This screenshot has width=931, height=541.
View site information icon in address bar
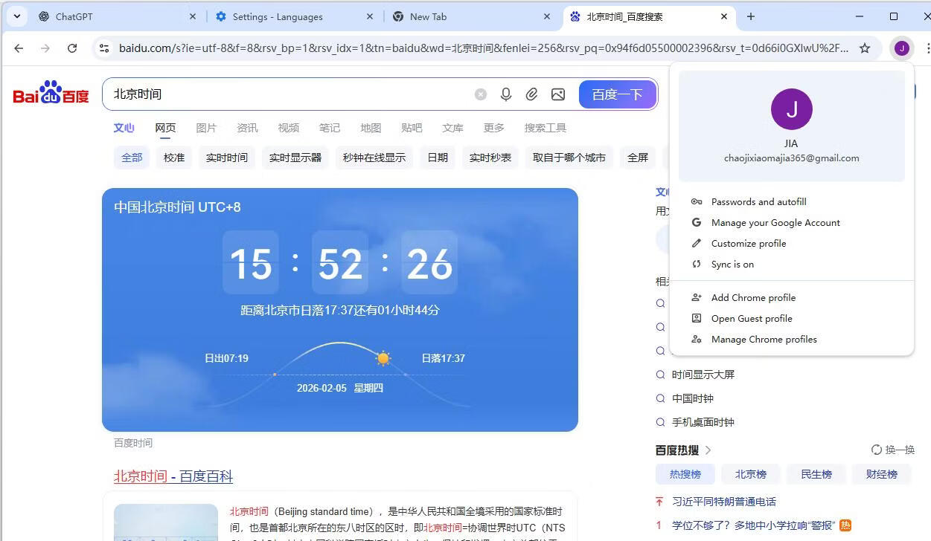[103, 48]
